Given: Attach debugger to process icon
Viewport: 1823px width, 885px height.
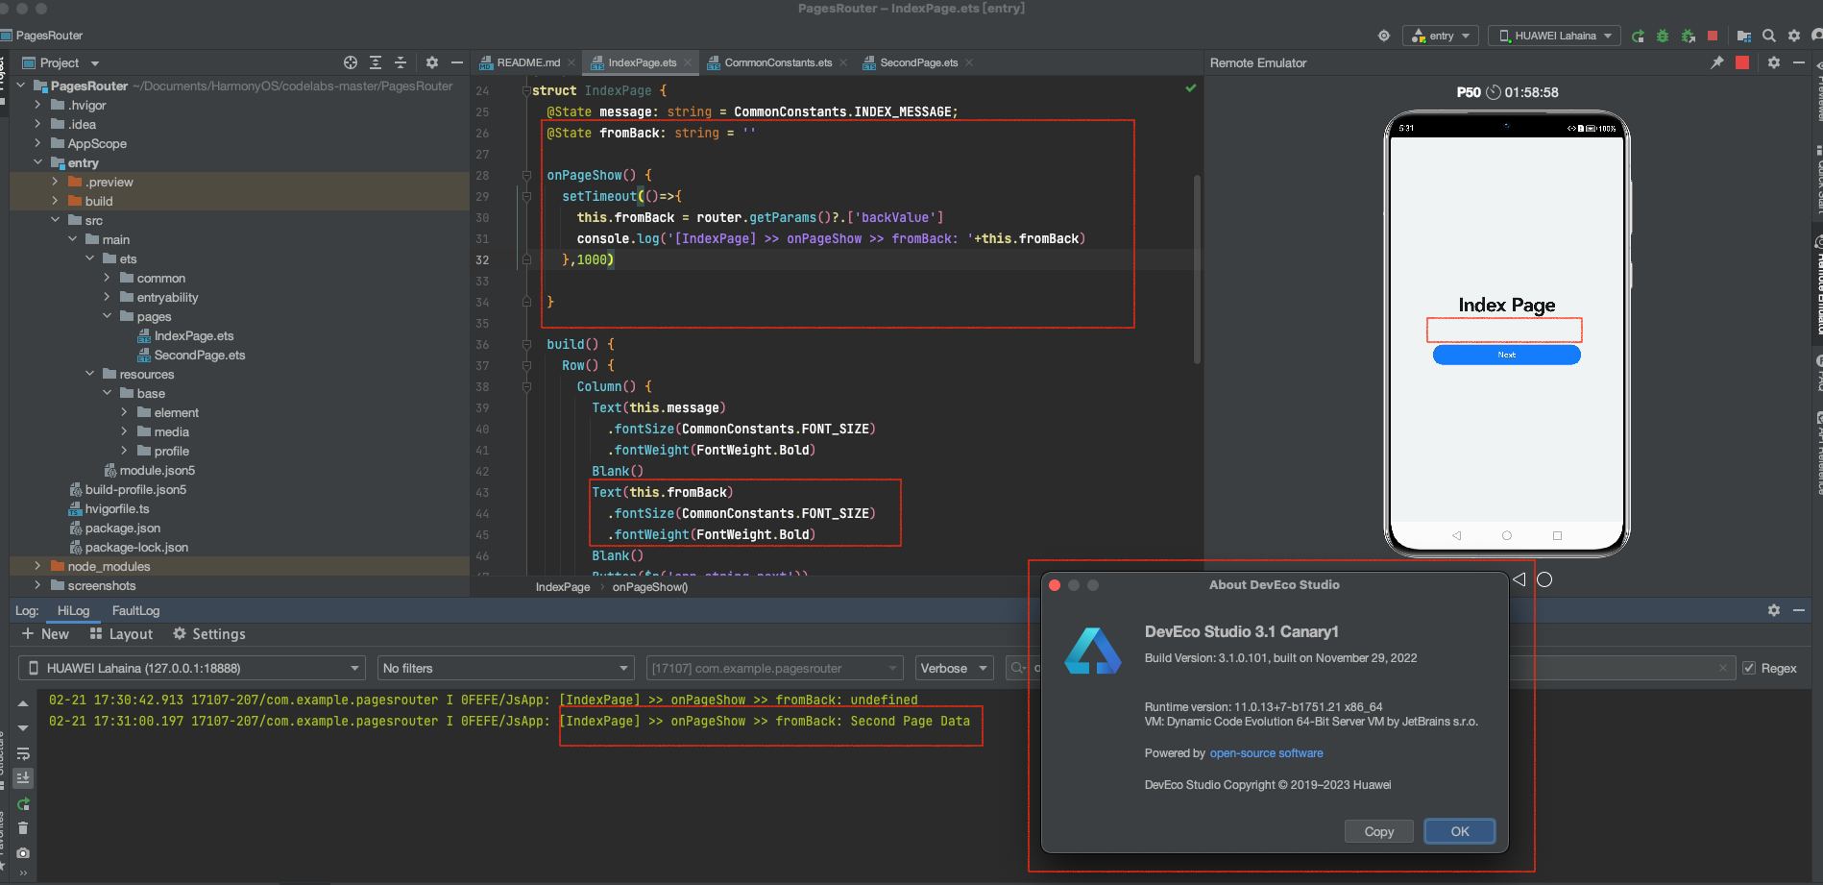Looking at the screenshot, I should [1688, 36].
